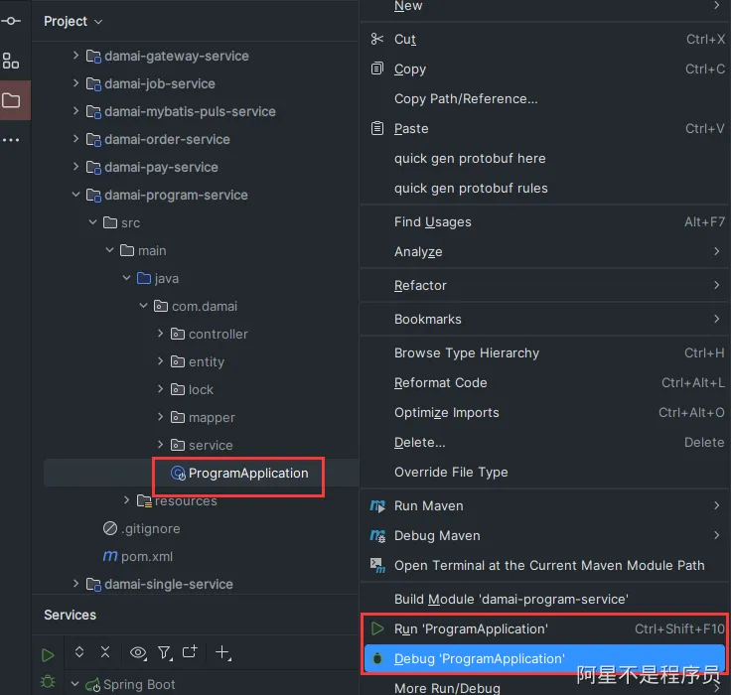The width and height of the screenshot is (731, 695).
Task: Click the green Run icon in Services
Action: (x=48, y=654)
